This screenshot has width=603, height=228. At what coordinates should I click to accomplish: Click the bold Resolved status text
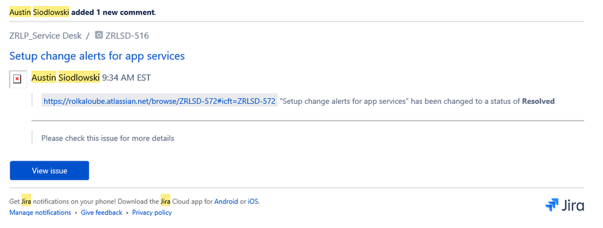tap(538, 101)
